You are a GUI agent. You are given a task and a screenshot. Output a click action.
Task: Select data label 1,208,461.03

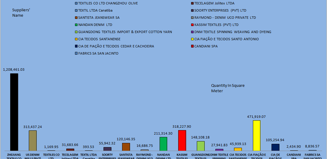pos(14,70)
